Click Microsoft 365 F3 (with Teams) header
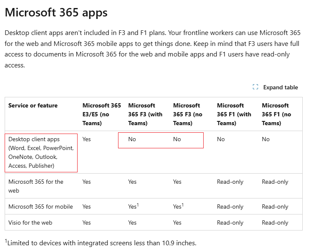312x252 pixels. tap(145, 114)
